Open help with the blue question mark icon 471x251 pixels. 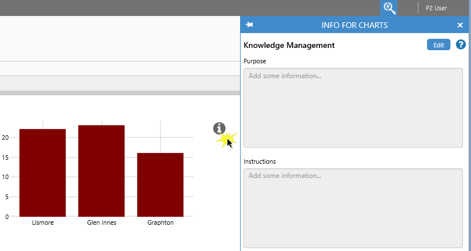461,44
